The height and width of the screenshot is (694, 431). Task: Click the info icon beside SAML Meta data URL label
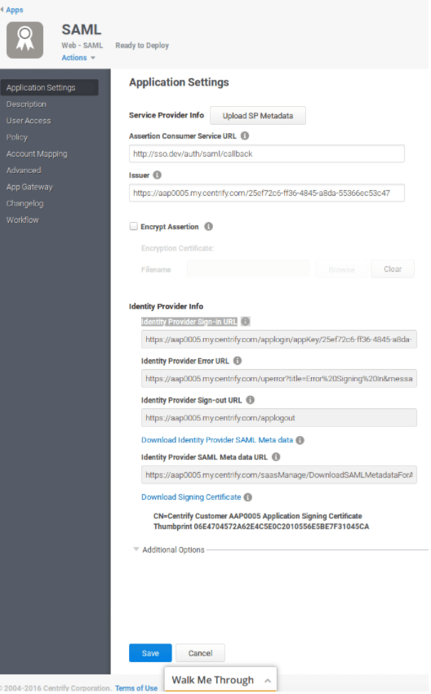click(276, 457)
